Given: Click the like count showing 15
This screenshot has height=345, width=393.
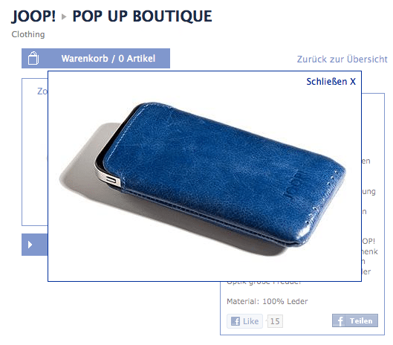Looking at the screenshot, I should pyautogui.click(x=275, y=321).
